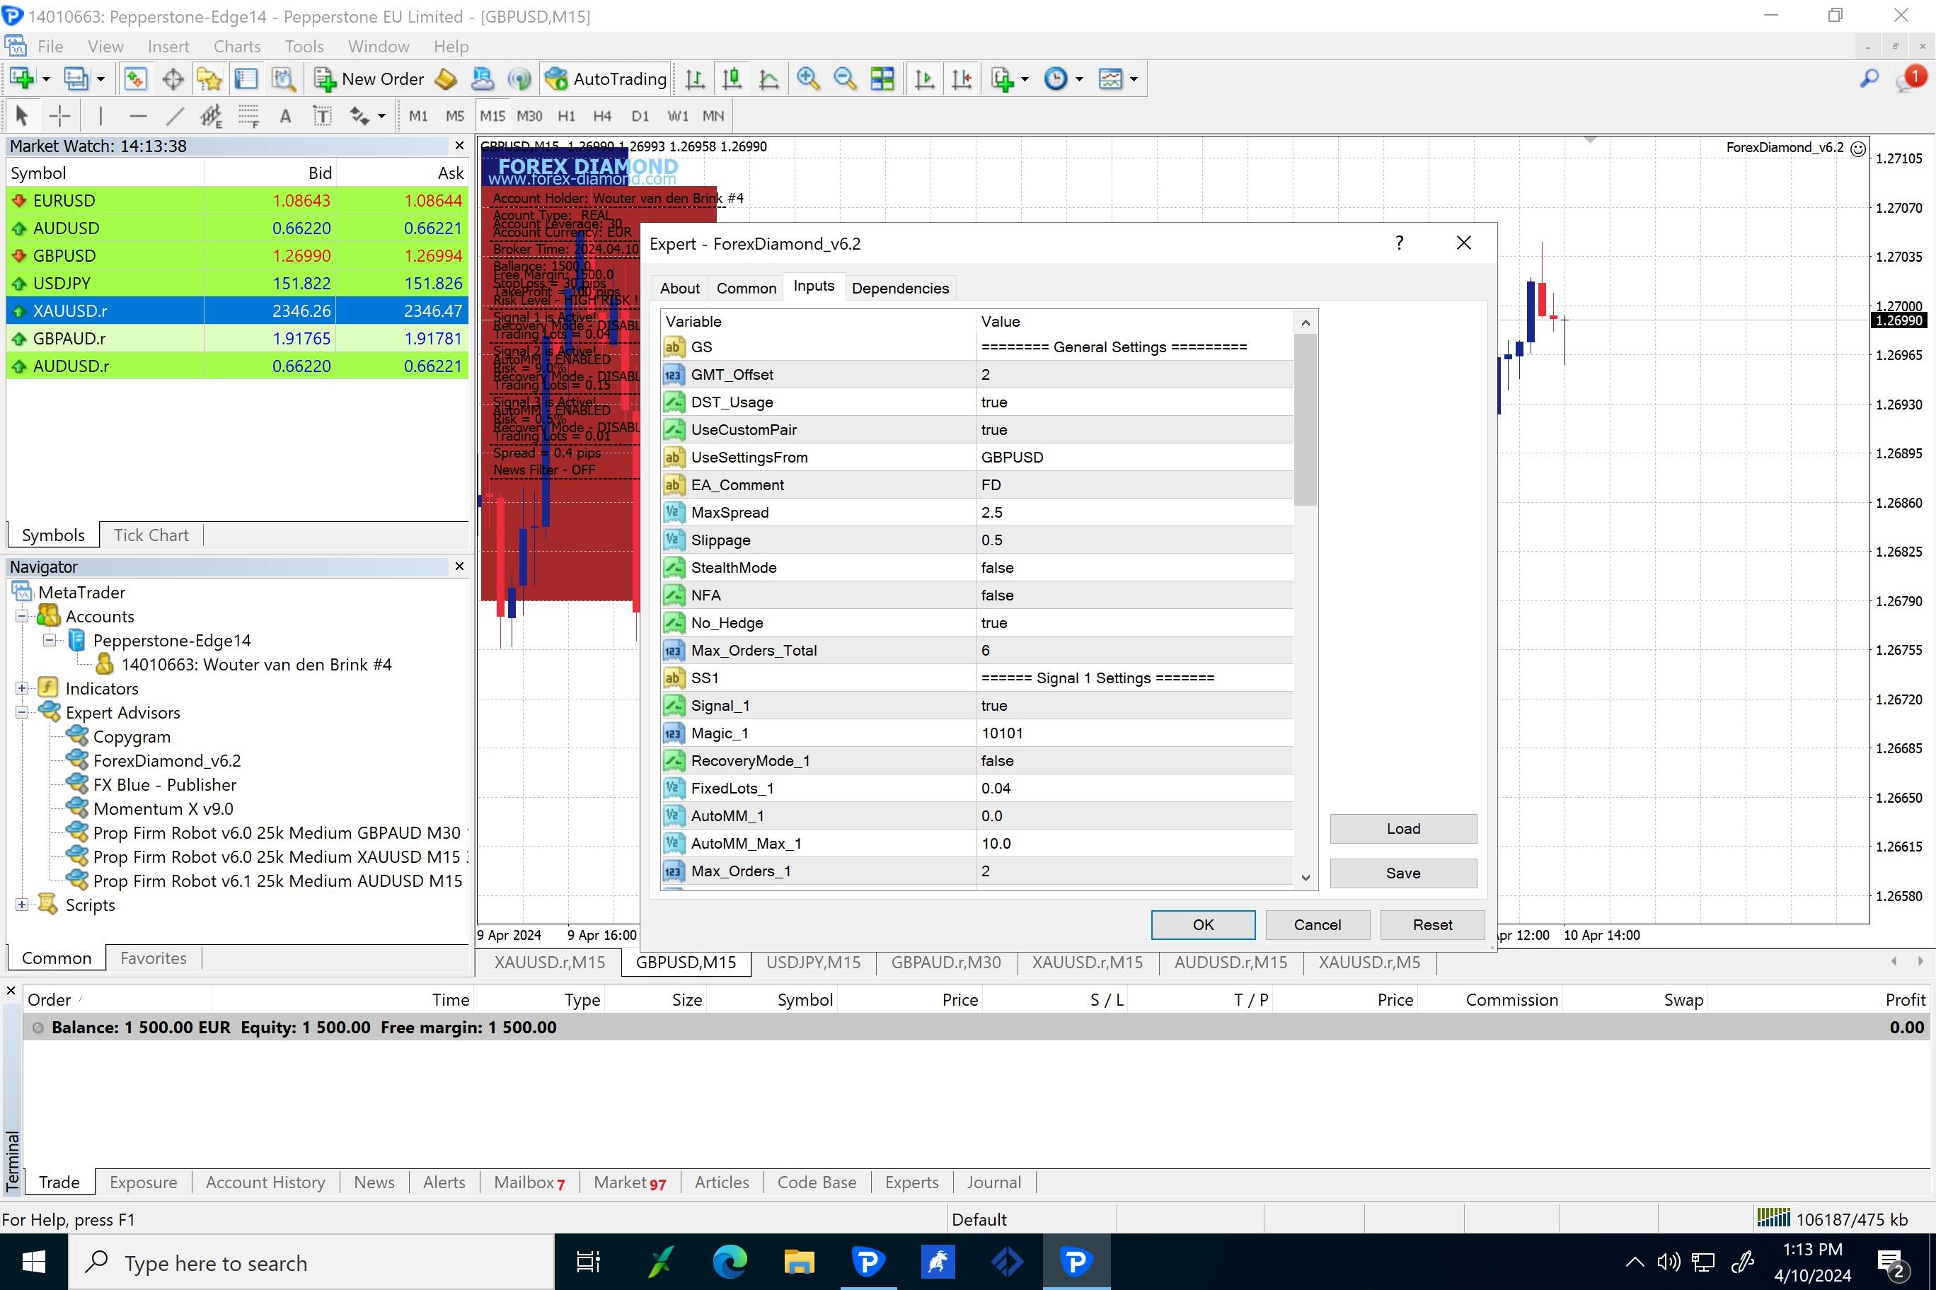The width and height of the screenshot is (1936, 1290).
Task: Switch chart to the H1 timeframe
Action: [566, 116]
